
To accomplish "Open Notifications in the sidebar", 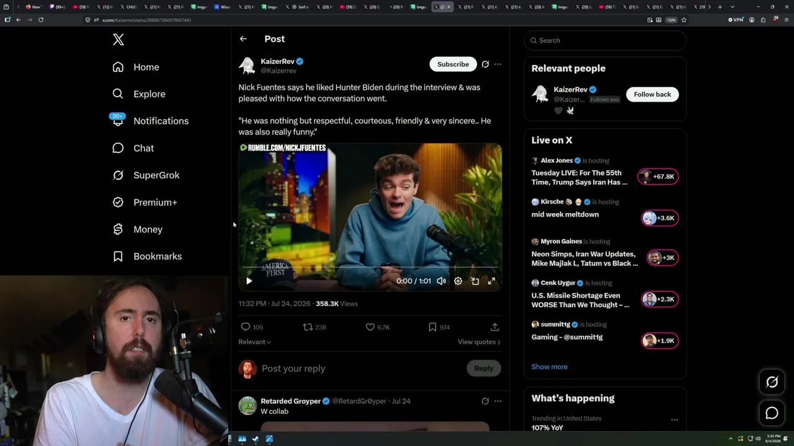I will (x=150, y=121).
